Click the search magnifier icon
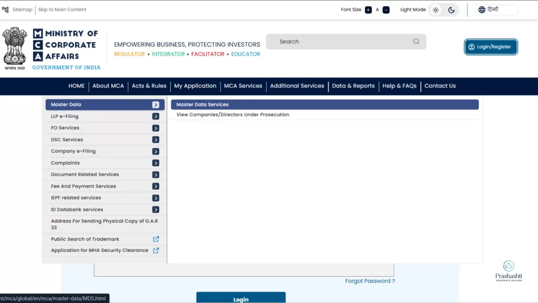Image resolution: width=538 pixels, height=303 pixels. pyautogui.click(x=416, y=42)
